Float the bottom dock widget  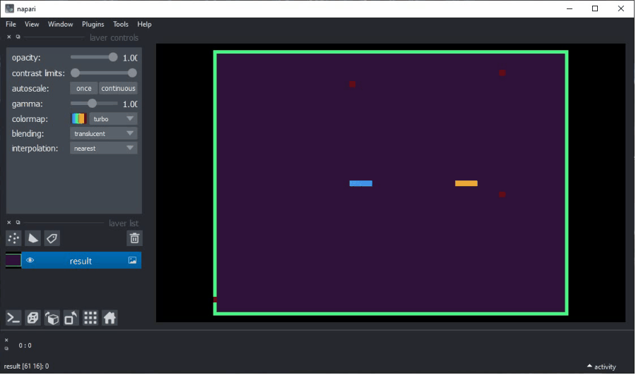(6, 348)
